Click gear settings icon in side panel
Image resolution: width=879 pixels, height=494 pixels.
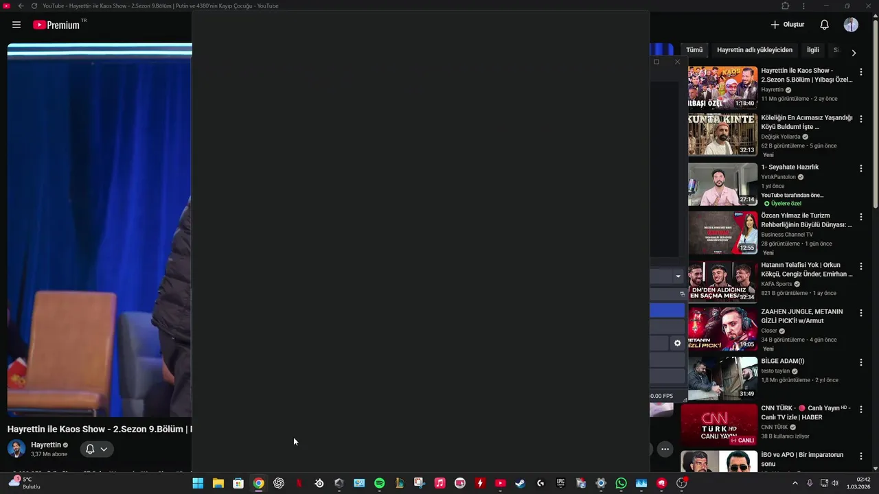tap(677, 343)
